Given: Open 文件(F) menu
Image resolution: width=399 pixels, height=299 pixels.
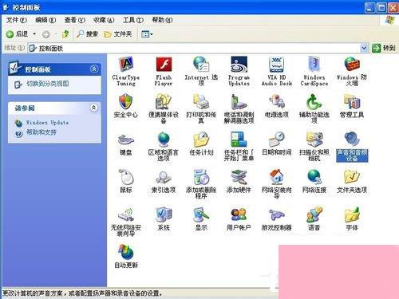Looking at the screenshot, I should tap(17, 20).
